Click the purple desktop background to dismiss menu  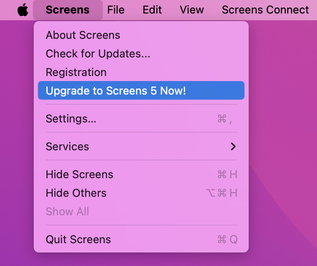coord(282,127)
